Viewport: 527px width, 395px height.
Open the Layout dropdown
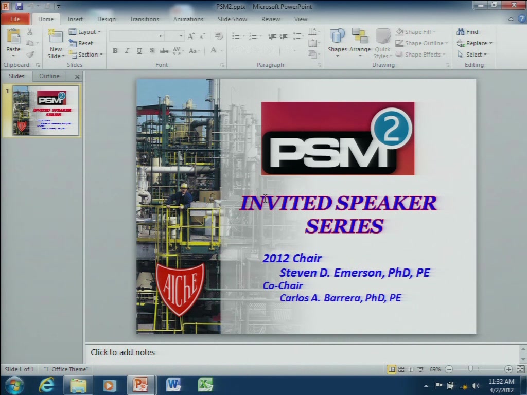tap(85, 32)
